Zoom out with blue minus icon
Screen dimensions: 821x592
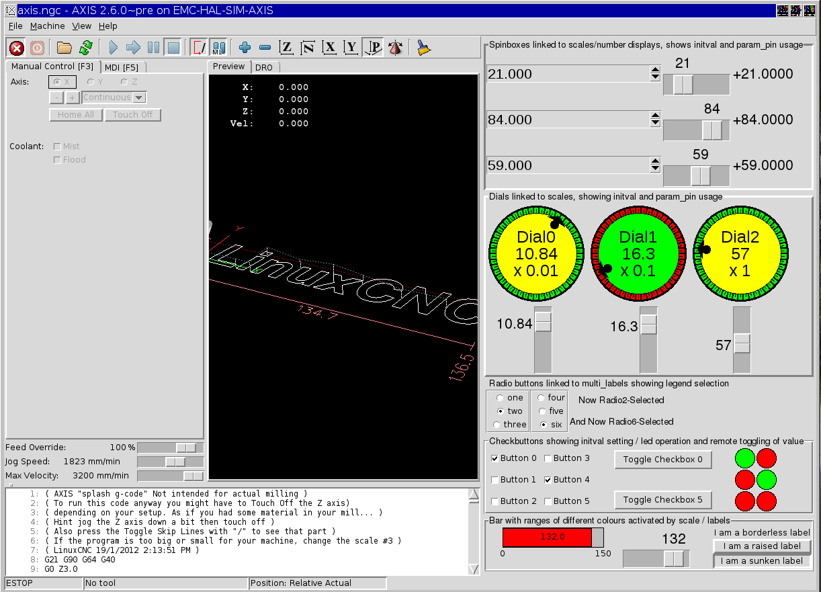265,48
